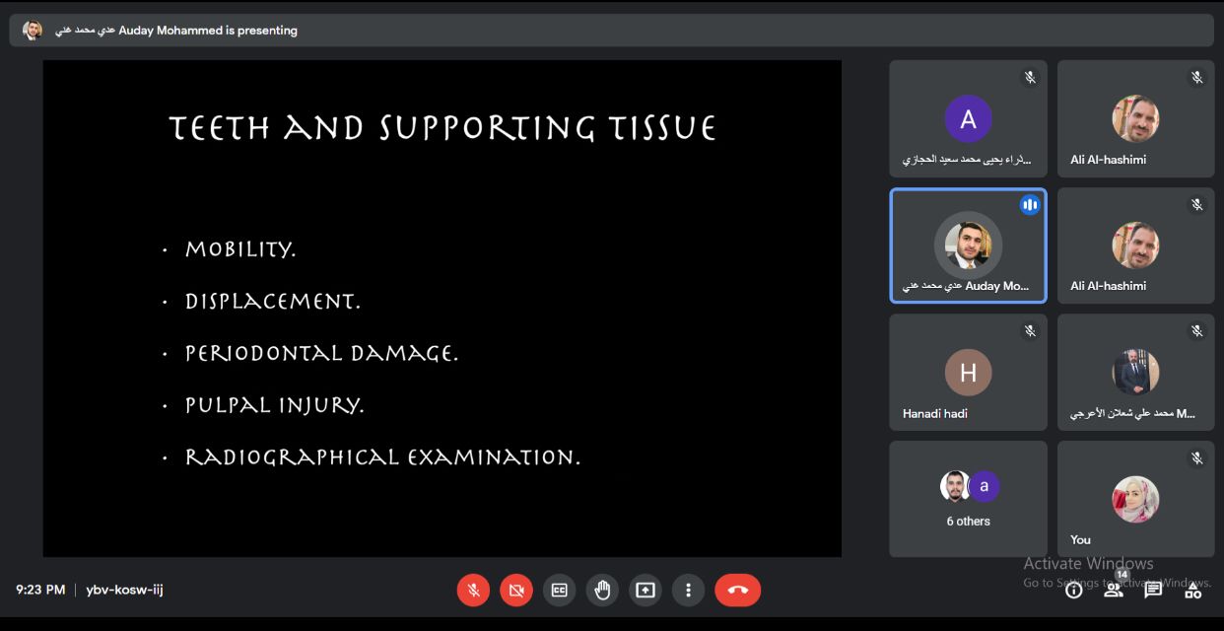Click the Auday Mohammed is presenting banner text

[176, 31]
